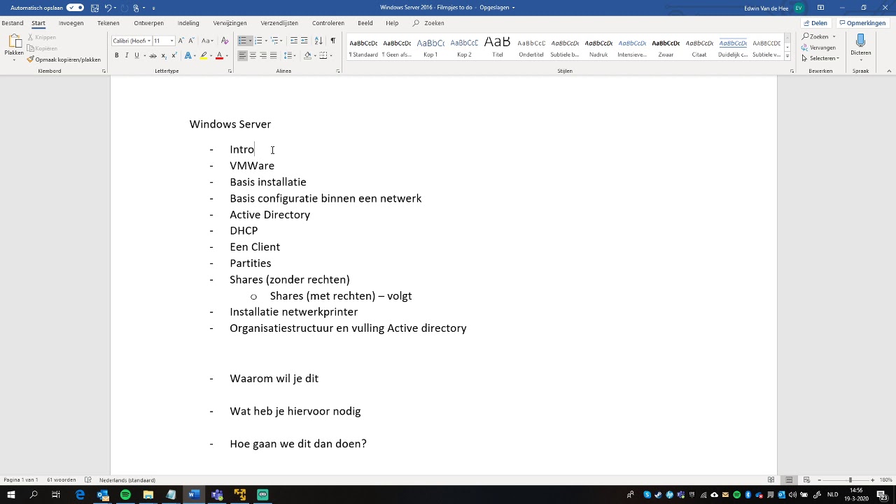896x504 pixels.
Task: Toggle underline formatting
Action: pyautogui.click(x=136, y=55)
